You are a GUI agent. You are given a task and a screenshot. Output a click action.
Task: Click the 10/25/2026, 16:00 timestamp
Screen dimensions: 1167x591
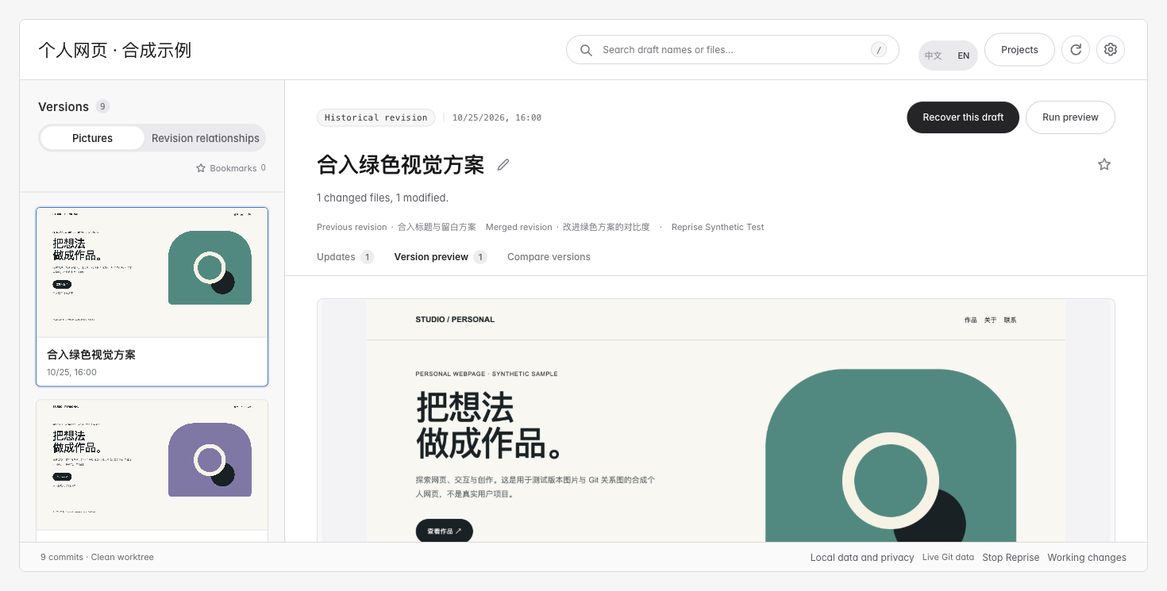coord(497,117)
